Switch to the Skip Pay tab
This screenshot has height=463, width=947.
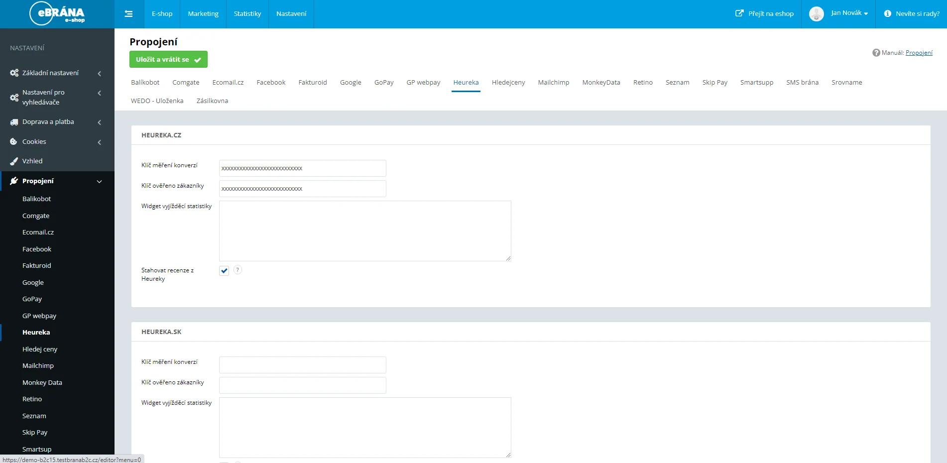(x=714, y=83)
